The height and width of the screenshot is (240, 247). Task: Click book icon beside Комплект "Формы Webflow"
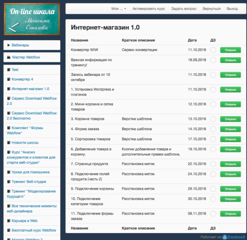9,128
